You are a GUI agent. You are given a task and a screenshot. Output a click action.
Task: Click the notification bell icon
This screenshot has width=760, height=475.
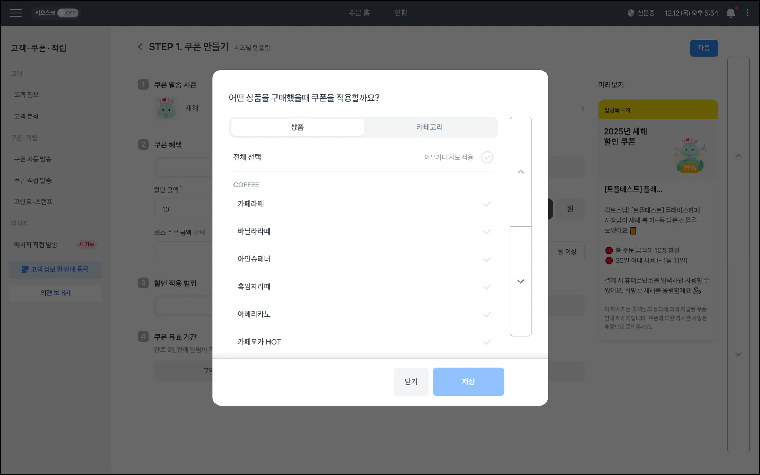click(x=731, y=13)
